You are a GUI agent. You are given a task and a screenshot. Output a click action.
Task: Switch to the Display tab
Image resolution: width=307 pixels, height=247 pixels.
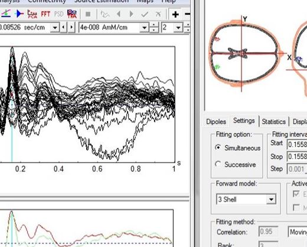(x=299, y=122)
